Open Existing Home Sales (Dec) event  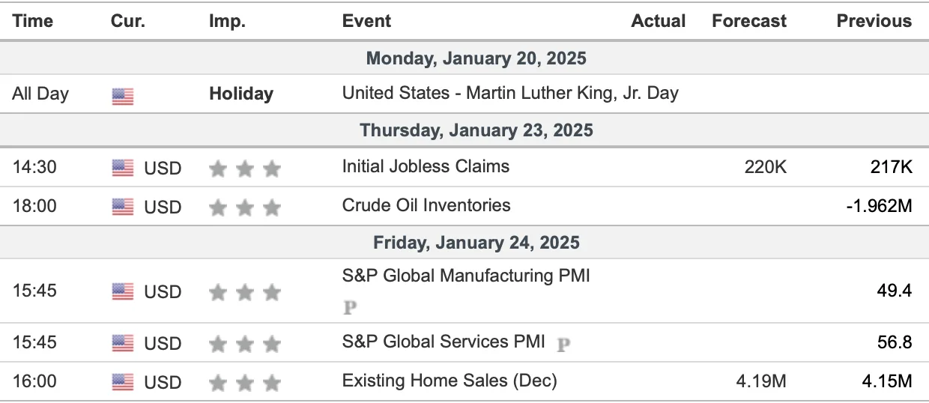450,381
